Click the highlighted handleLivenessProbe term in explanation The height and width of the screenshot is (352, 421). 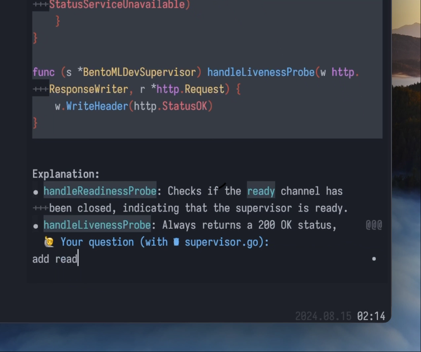[97, 225]
